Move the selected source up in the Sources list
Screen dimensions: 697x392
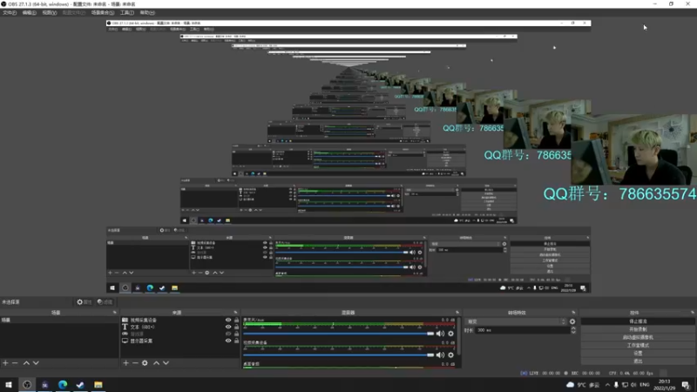click(x=156, y=363)
